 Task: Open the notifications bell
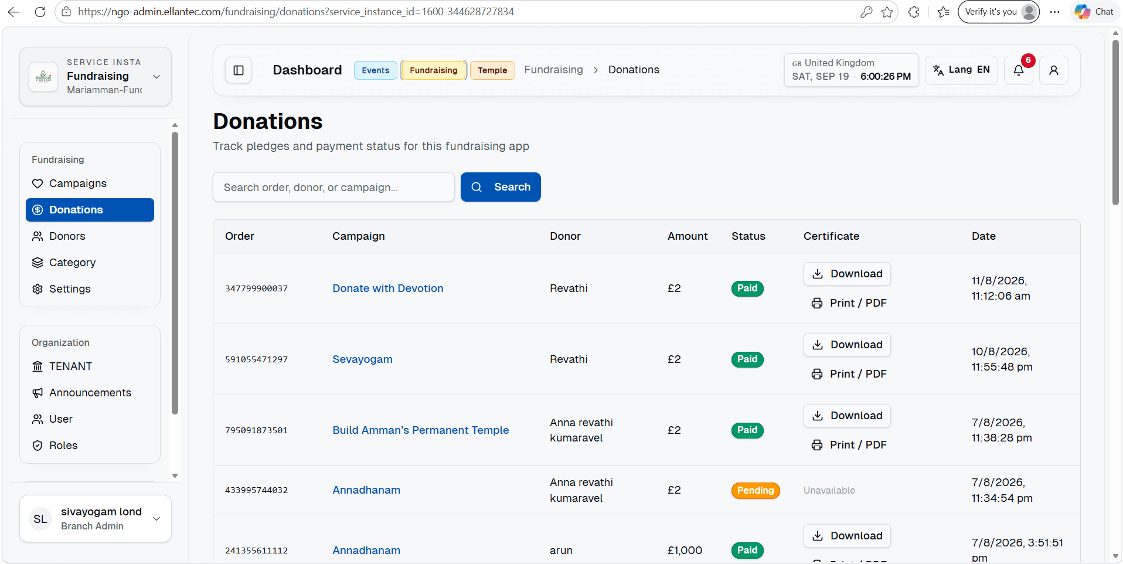click(1019, 70)
